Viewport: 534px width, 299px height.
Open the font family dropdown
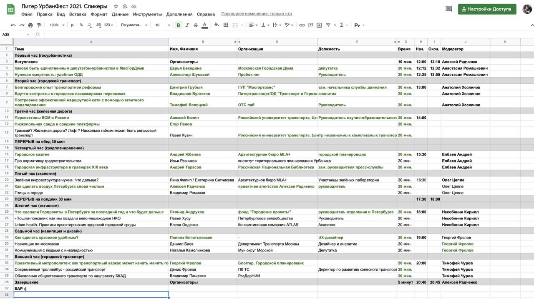pyautogui.click(x=134, y=25)
